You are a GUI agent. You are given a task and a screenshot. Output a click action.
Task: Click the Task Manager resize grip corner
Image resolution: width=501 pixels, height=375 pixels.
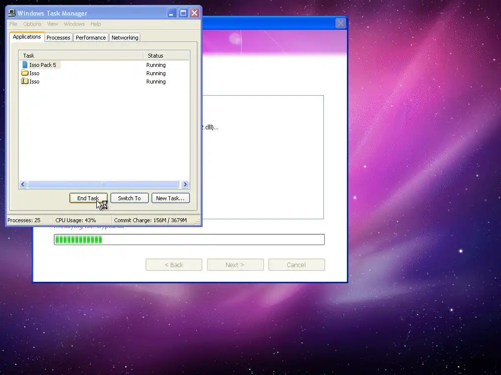click(x=198, y=221)
